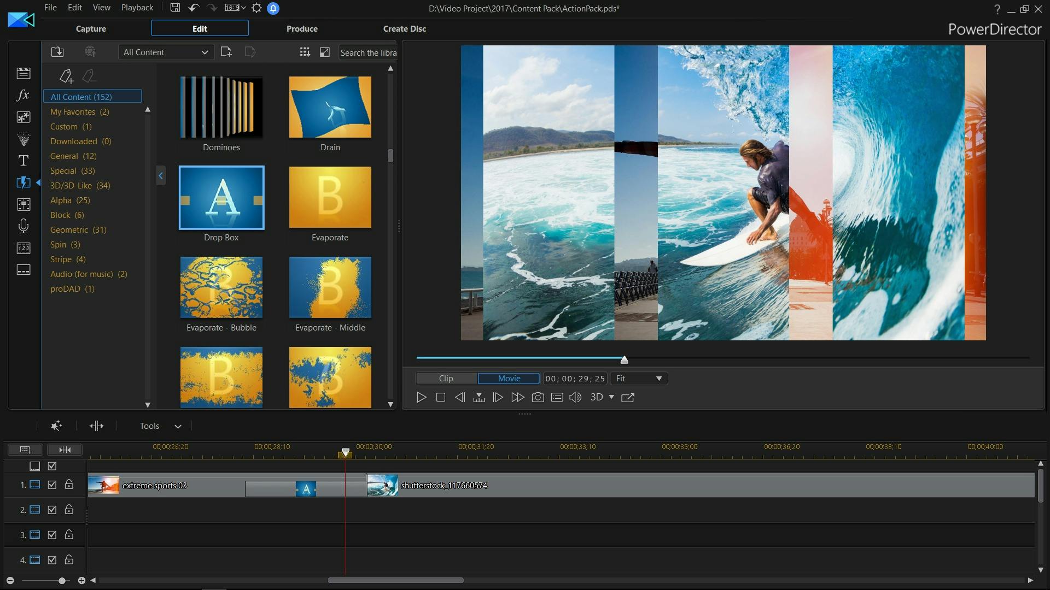
Task: Play the preview
Action: pos(422,398)
